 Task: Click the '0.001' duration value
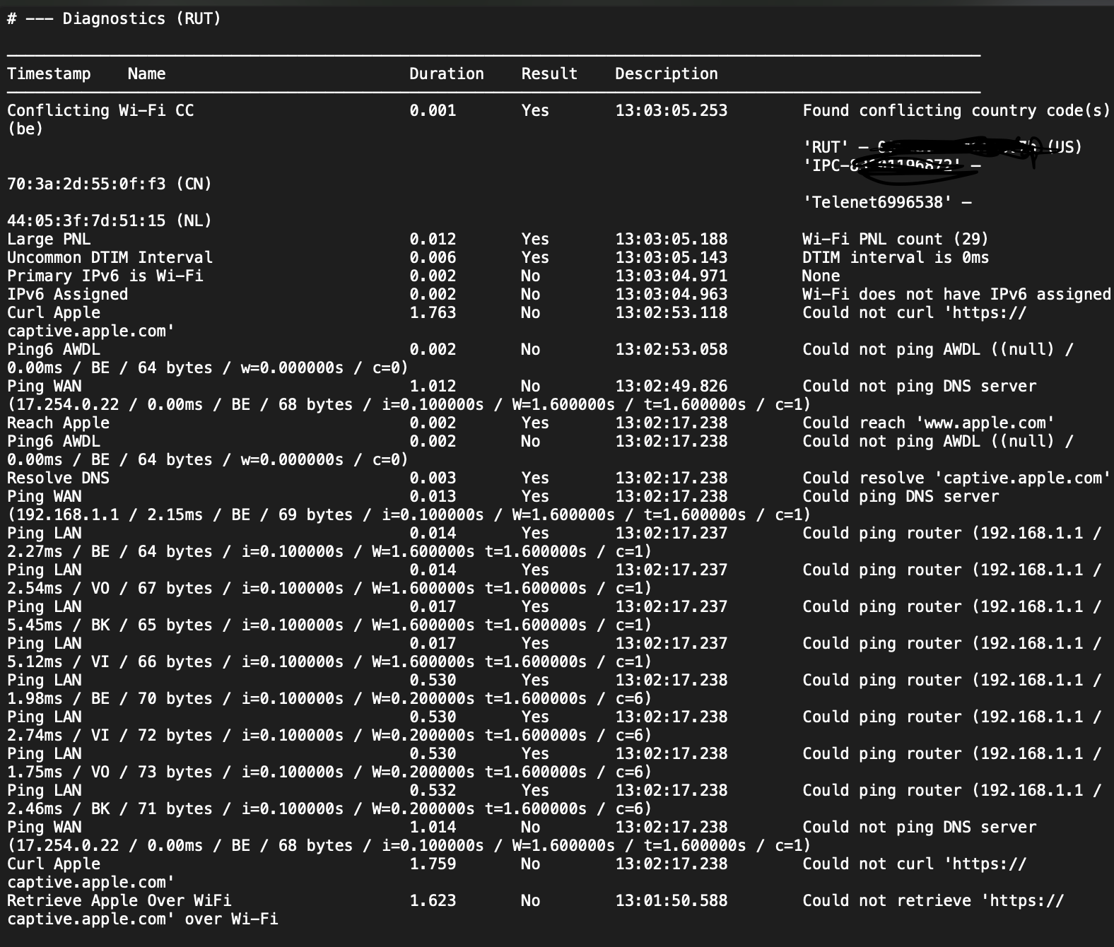point(433,110)
